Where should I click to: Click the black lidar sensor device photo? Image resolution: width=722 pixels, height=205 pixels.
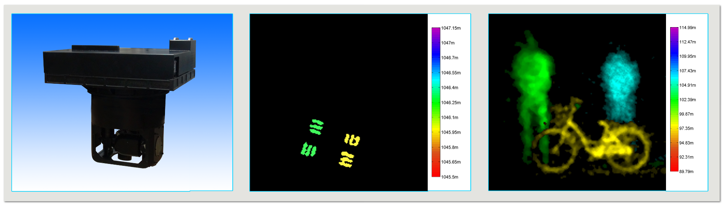(121, 102)
